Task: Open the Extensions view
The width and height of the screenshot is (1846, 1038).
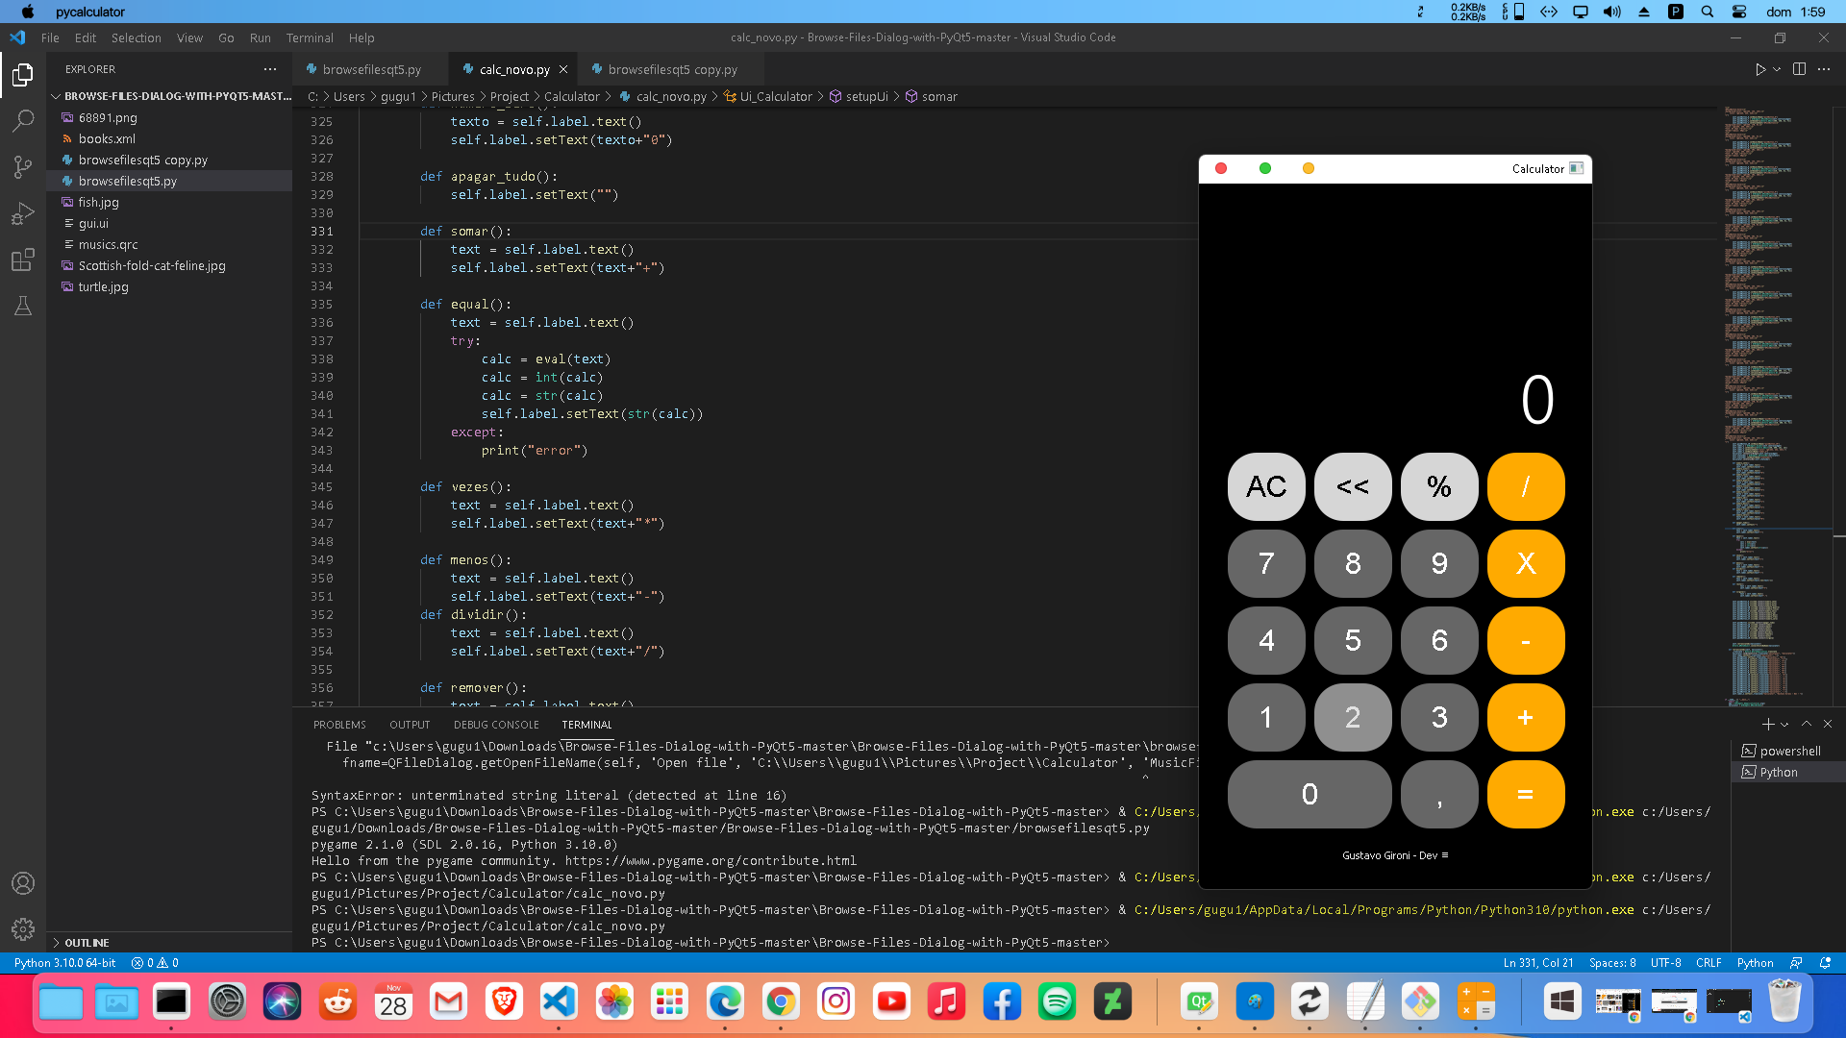Action: tap(23, 259)
